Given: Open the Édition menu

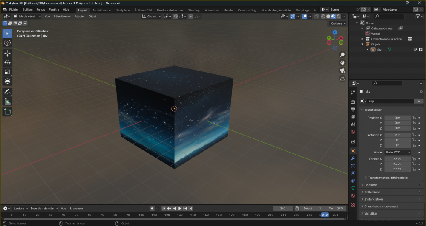Looking at the screenshot, I should [27, 9].
